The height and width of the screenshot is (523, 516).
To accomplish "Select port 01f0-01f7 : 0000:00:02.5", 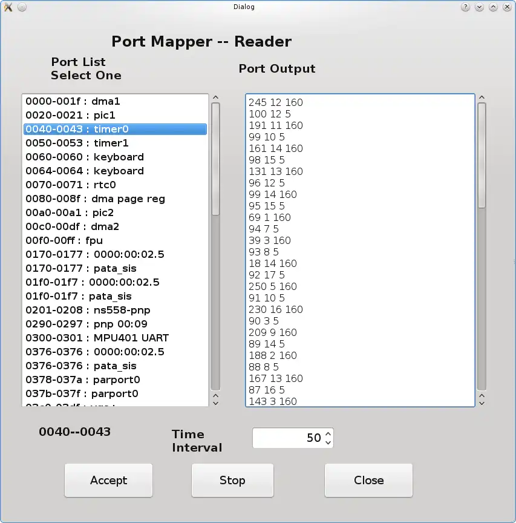I will 115,282.
